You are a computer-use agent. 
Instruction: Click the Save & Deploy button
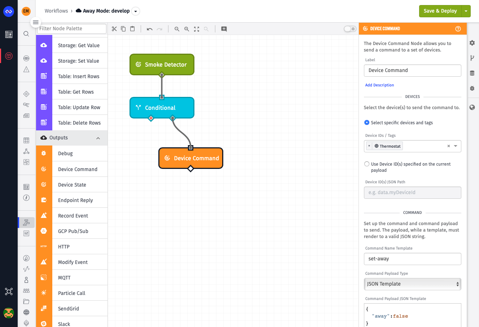pyautogui.click(x=440, y=11)
